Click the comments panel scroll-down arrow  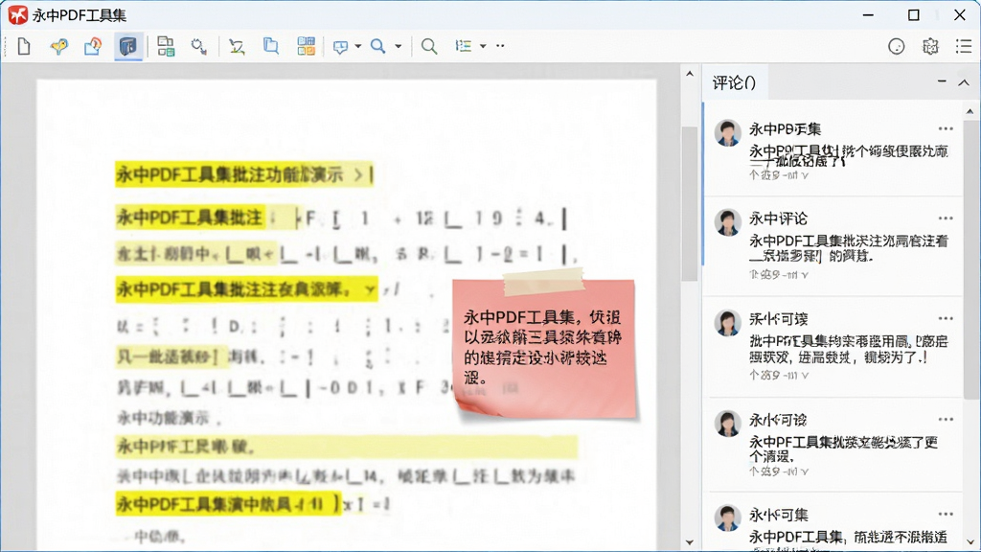coord(970,542)
